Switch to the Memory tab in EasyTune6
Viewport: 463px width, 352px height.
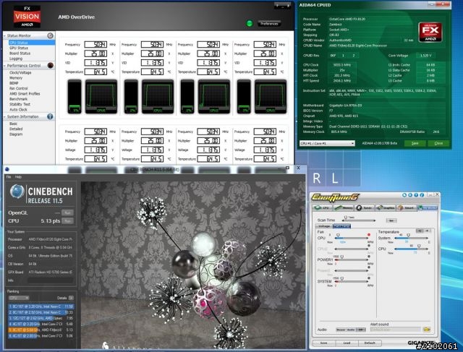(344, 208)
